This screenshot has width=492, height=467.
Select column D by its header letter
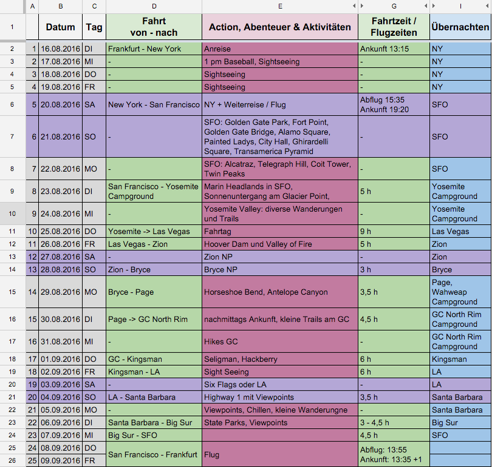(154, 6)
